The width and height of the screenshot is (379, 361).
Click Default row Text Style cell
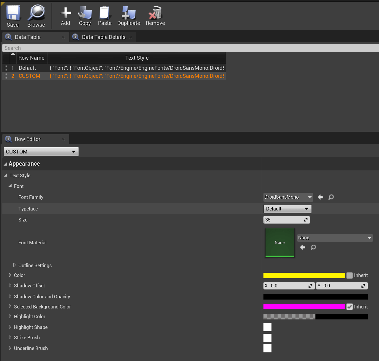(x=137, y=68)
